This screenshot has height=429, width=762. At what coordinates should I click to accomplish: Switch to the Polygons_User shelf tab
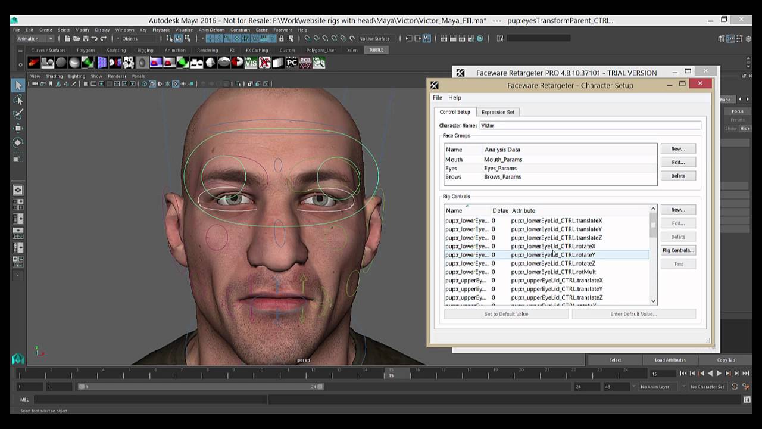click(321, 50)
